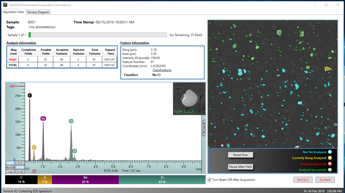Click the IntelliSEM app icon in title bar
The height and width of the screenshot is (193, 345).
[5, 5]
